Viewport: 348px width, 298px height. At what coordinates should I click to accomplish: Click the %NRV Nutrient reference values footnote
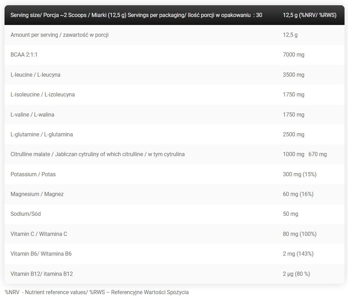coord(97,292)
